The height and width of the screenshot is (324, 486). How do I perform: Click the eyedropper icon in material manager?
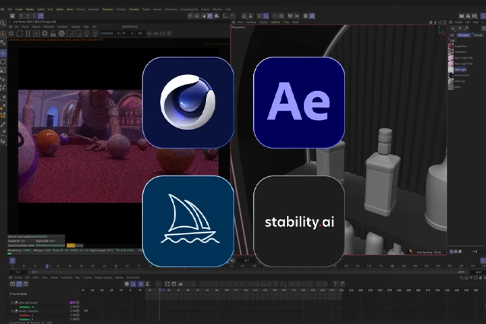coord(466,28)
